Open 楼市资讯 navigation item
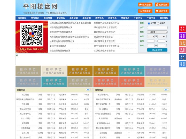 coord(35,18)
